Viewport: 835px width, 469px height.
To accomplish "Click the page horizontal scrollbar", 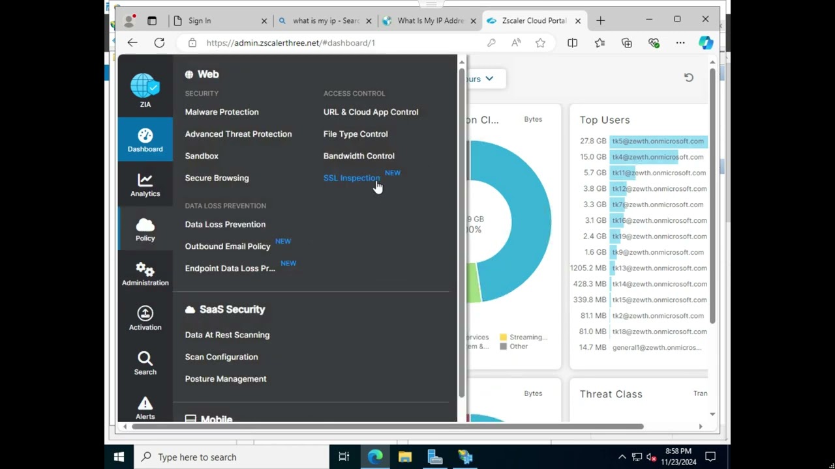I will coord(387,427).
